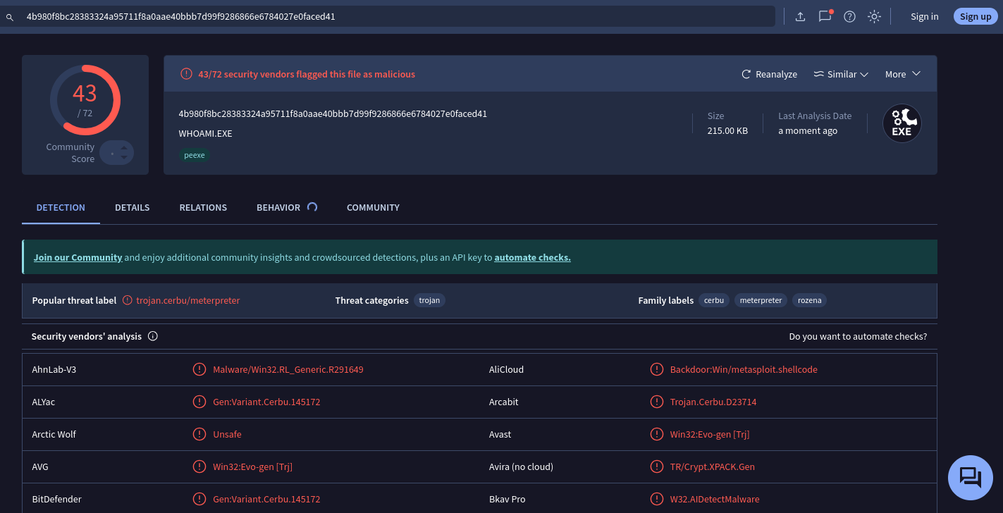
Task: Open the notifications chat icon
Action: coord(825,16)
